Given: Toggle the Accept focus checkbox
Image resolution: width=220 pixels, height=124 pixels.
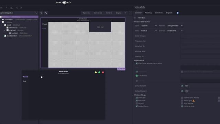Looking at the screenshot, I should click(x=137, y=106).
